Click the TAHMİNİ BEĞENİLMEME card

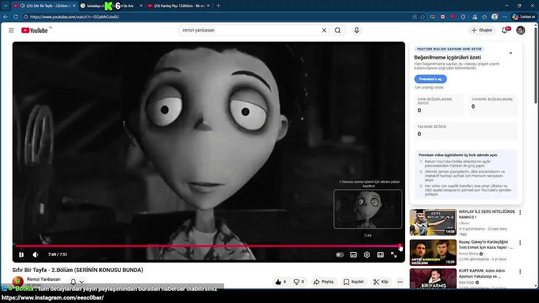coord(492,106)
